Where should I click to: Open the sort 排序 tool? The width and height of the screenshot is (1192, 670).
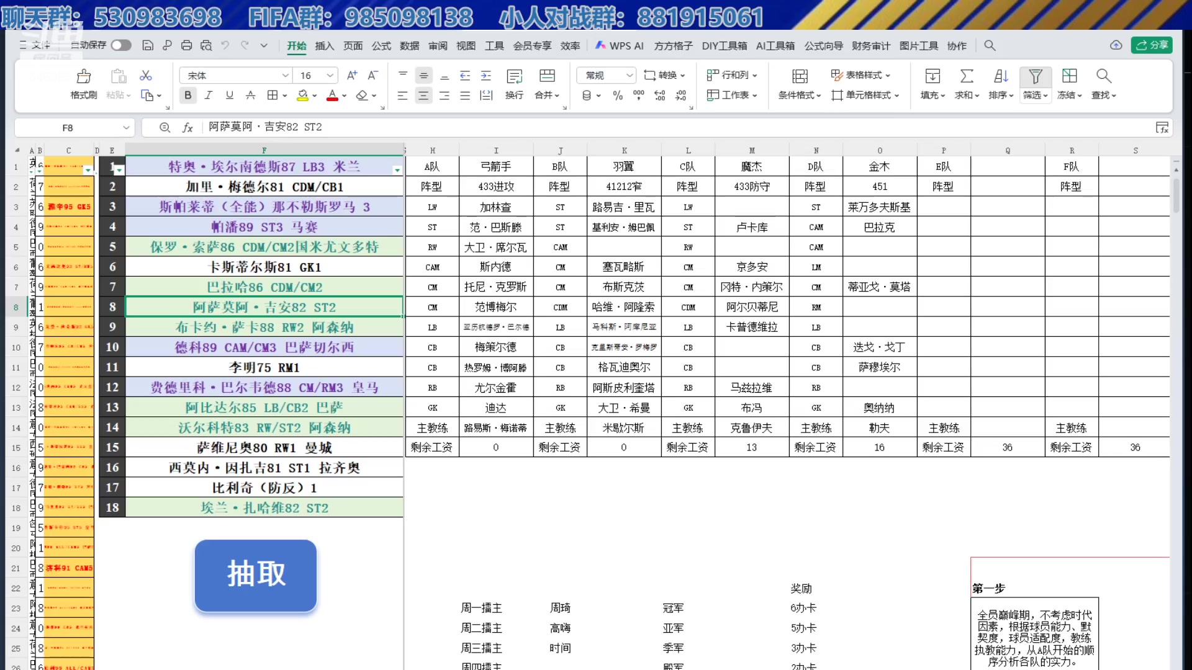click(1000, 83)
